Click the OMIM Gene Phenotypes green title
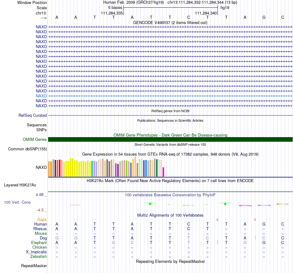Viewport: 293px width, 273px height. 170,135
